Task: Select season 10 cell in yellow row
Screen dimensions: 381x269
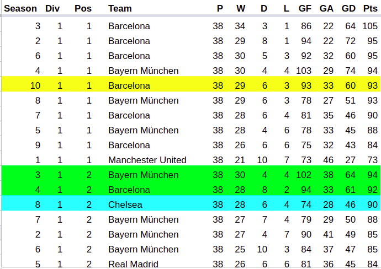Action: pyautogui.click(x=35, y=85)
